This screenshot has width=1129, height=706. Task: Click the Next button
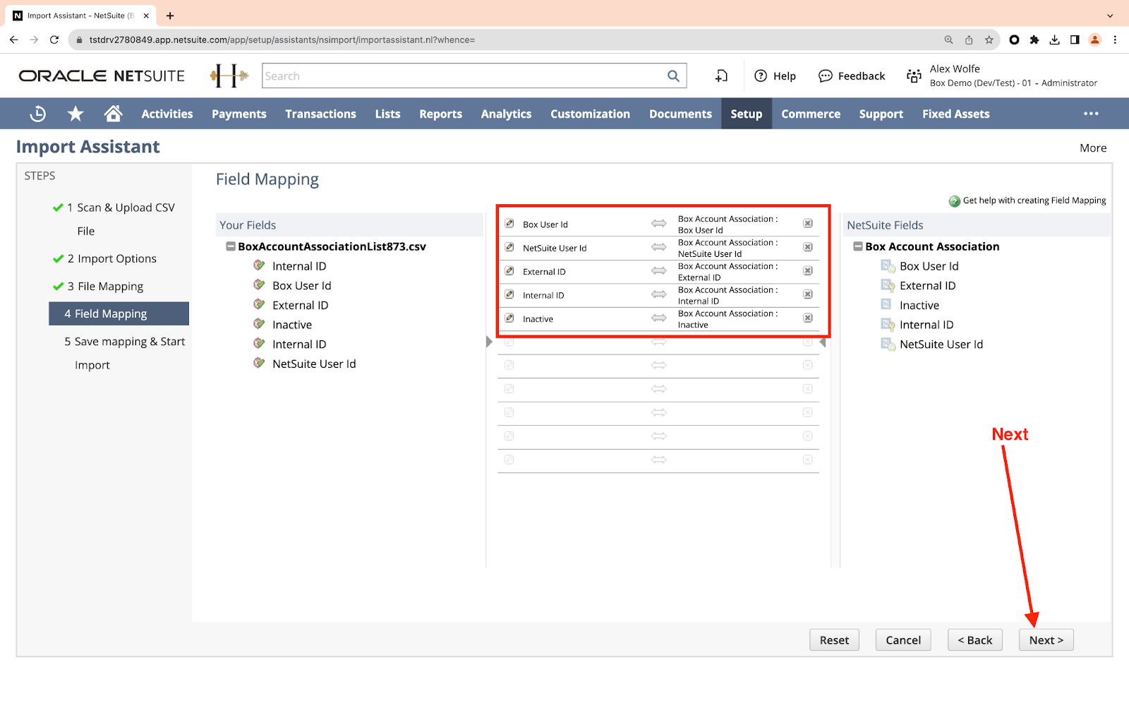click(x=1046, y=640)
